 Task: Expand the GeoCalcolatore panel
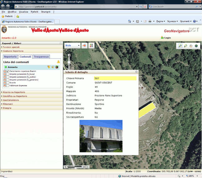pos(11,100)
